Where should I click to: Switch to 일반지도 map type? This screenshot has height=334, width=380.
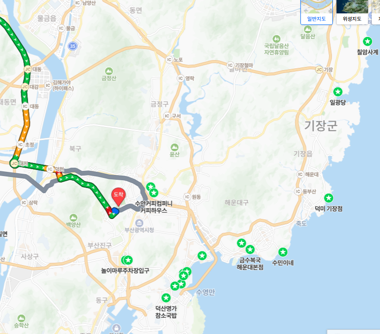pos(317,12)
